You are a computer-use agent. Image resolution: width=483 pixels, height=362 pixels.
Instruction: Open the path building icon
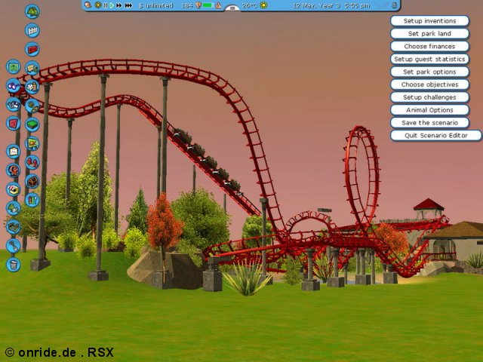click(14, 227)
